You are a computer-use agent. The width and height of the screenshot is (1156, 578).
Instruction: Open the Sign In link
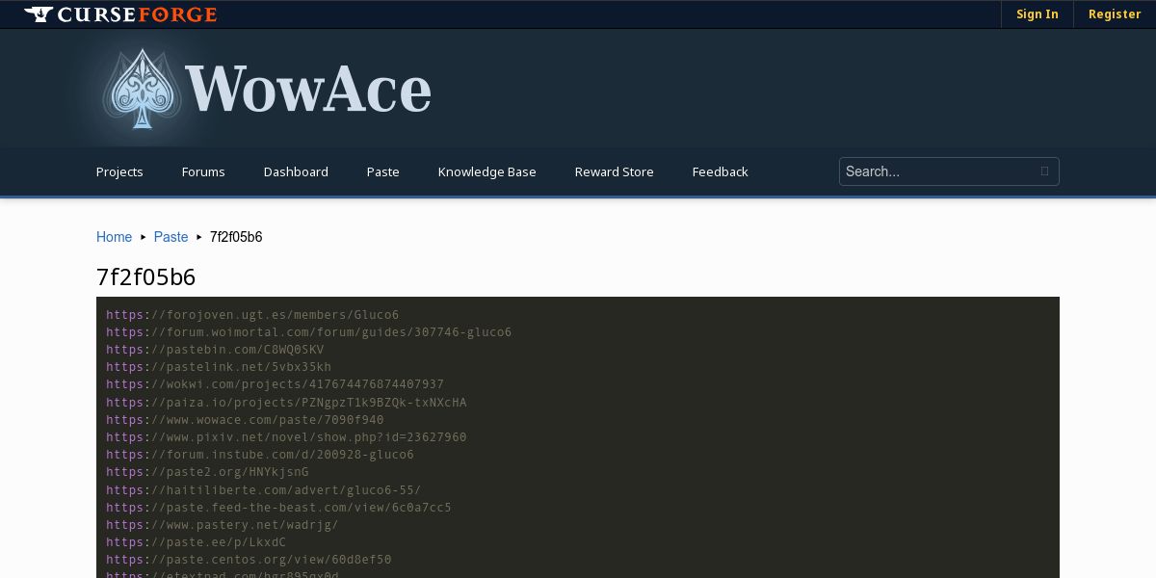[x=1037, y=14]
